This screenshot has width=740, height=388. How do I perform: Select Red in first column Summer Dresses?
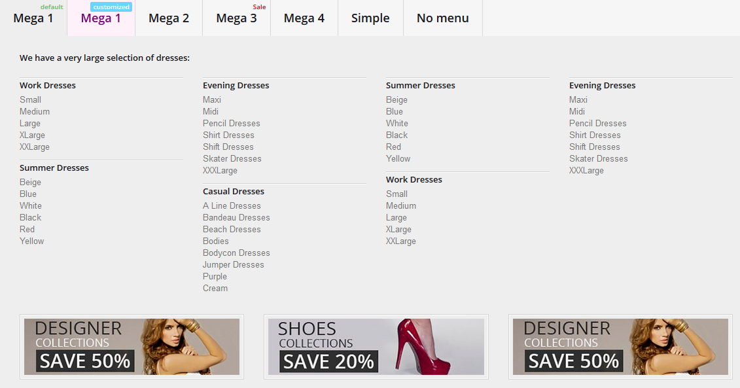coord(27,230)
